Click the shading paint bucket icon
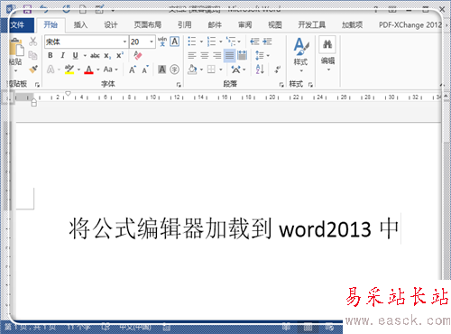Screen dimensions: 451x334 pos(192,70)
